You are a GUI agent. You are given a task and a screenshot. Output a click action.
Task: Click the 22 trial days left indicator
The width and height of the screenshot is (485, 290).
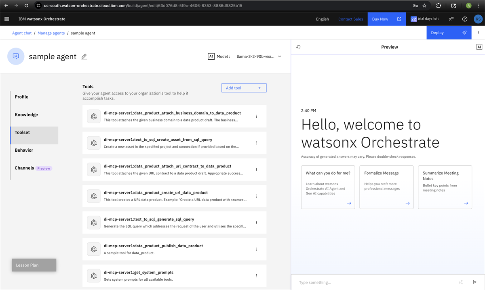[x=424, y=19]
